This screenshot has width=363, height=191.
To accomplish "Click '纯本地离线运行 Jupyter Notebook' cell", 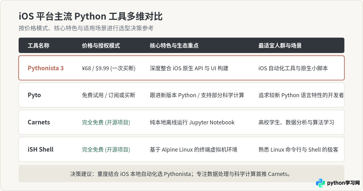I will [x=192, y=122].
